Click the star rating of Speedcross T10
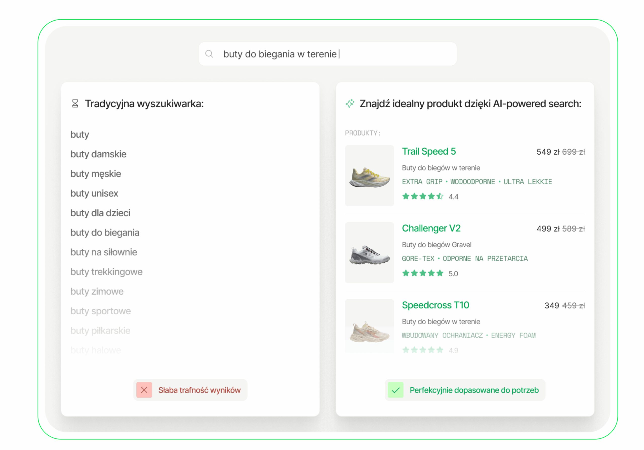 click(422, 350)
